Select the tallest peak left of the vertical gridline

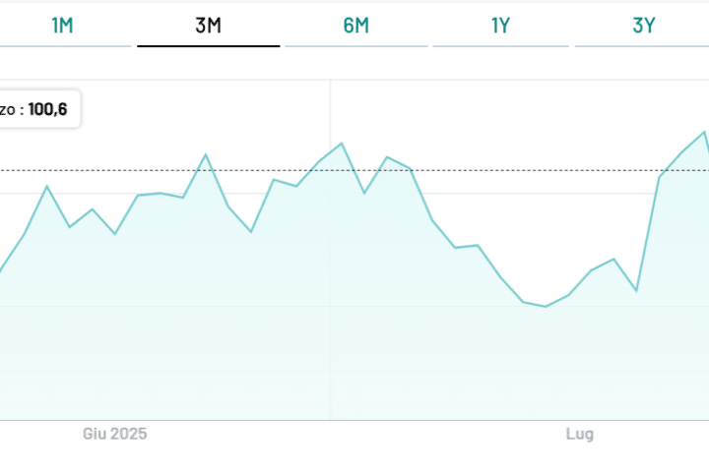tap(205, 154)
